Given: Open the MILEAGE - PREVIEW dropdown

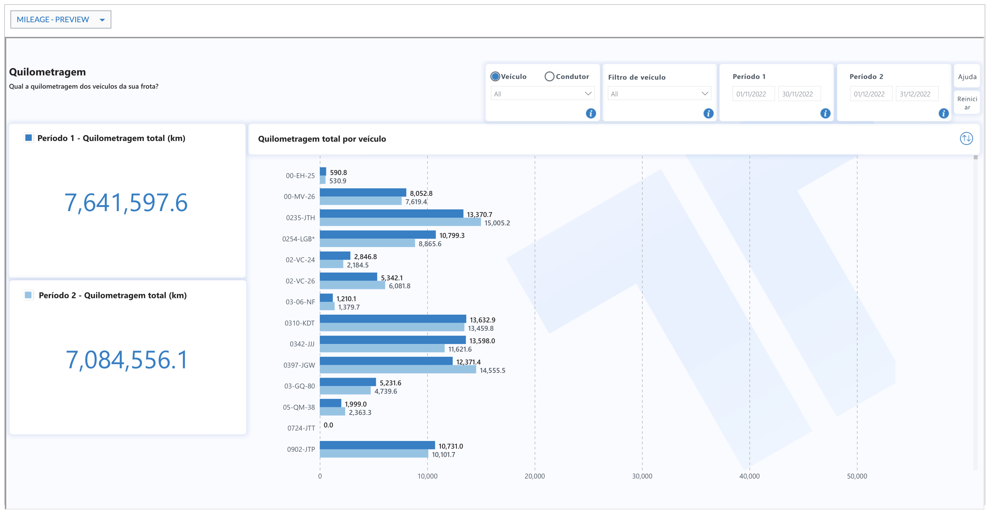Looking at the screenshot, I should pos(61,19).
